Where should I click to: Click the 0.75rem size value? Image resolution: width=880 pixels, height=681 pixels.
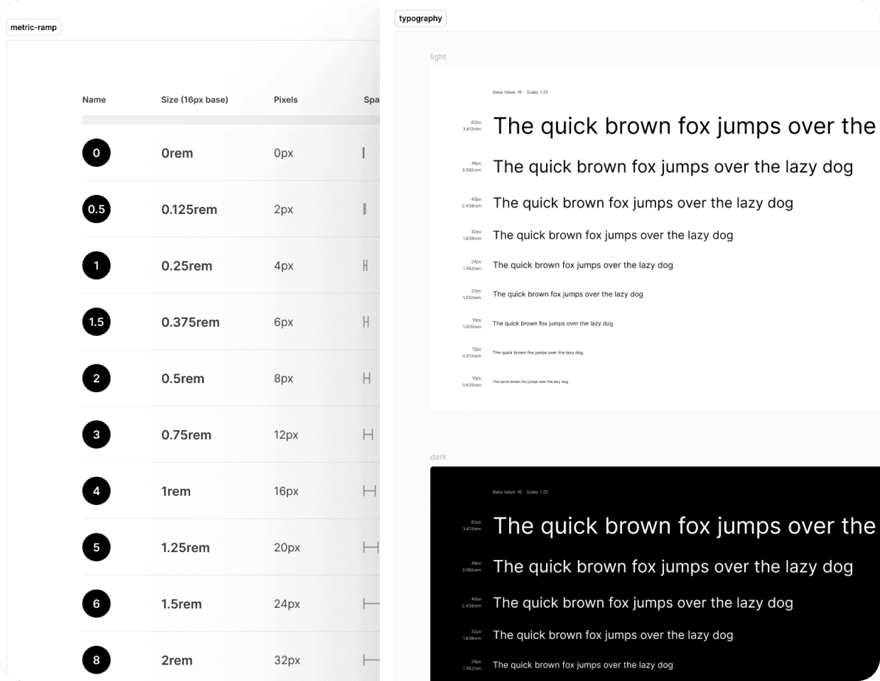point(187,435)
